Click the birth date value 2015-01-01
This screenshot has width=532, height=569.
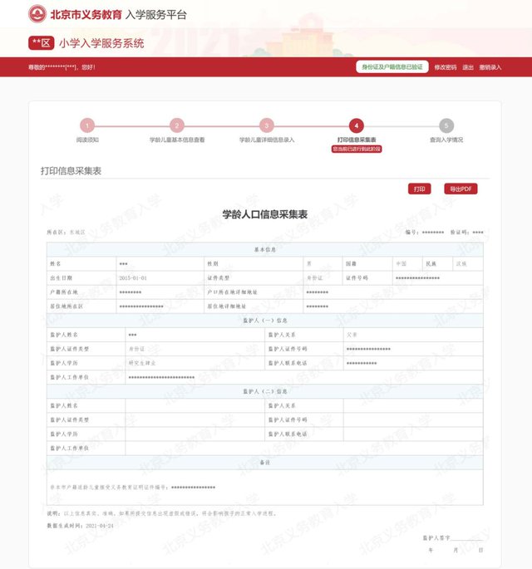click(x=133, y=277)
